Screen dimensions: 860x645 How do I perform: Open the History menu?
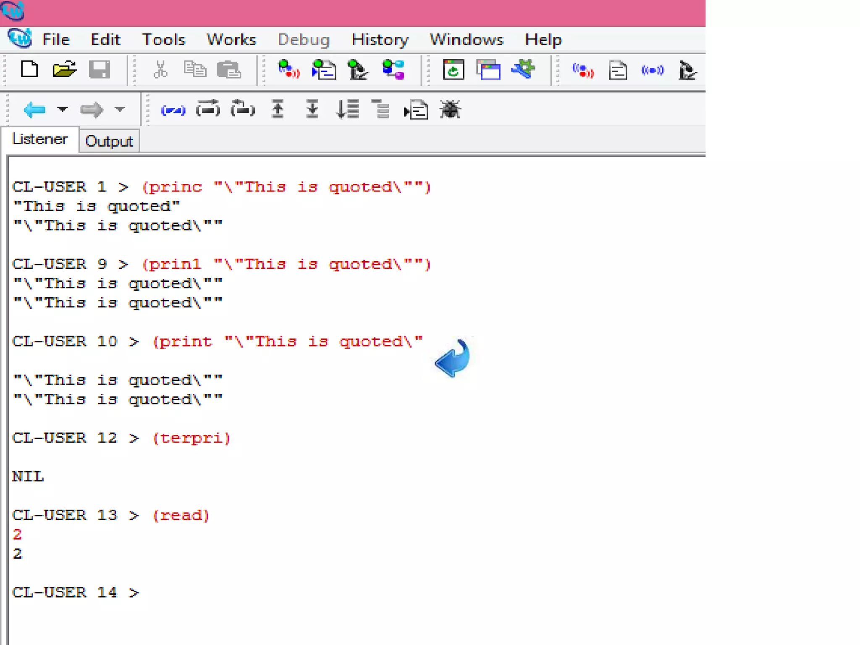[380, 39]
